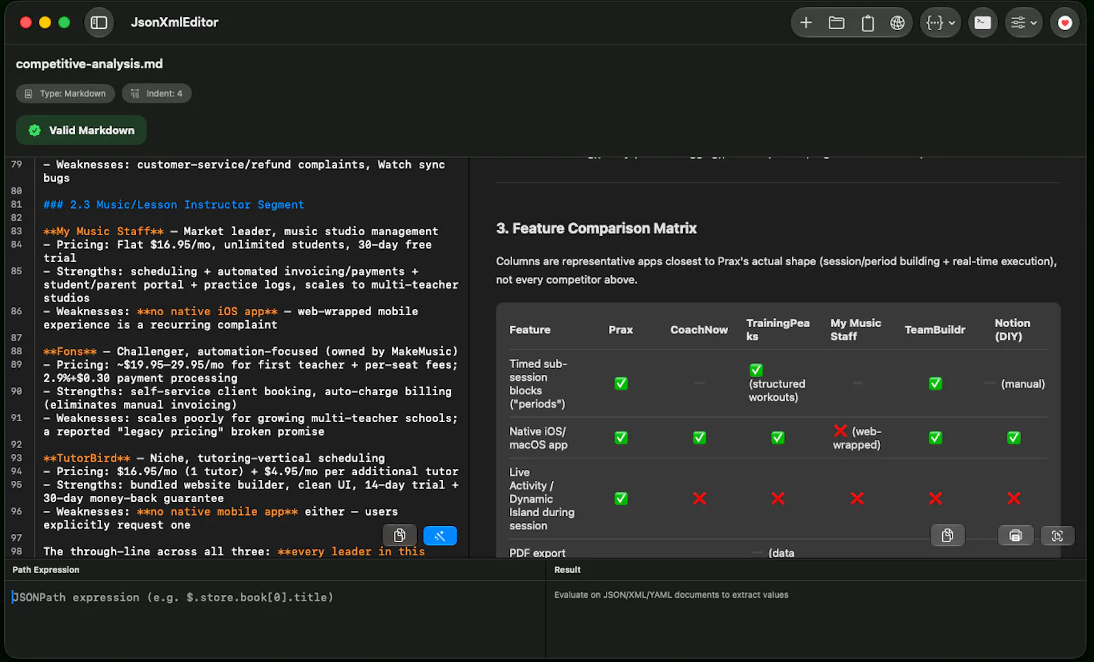
Task: Click the 'Path Expression' panel label
Action: pos(46,570)
